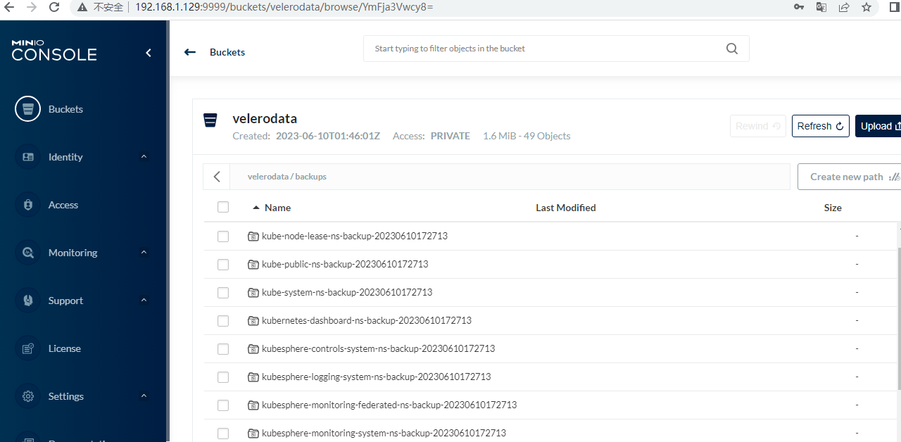The height and width of the screenshot is (442, 901).
Task: Click the search magnifier icon
Action: tap(732, 49)
